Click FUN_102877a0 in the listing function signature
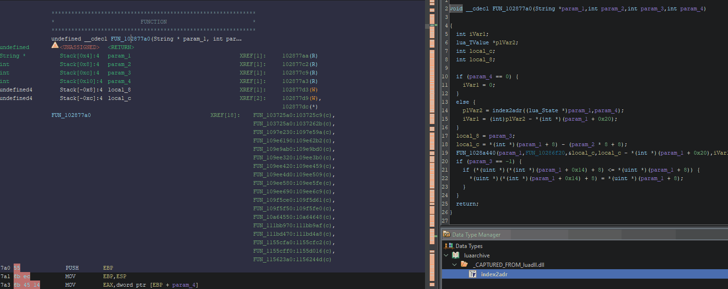The image size is (728, 289). pyautogui.click(x=131, y=39)
